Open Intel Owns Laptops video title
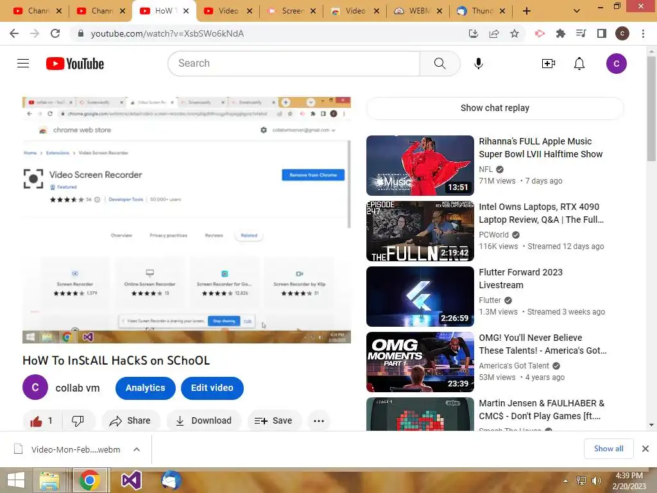This screenshot has height=493, width=657. click(x=542, y=213)
